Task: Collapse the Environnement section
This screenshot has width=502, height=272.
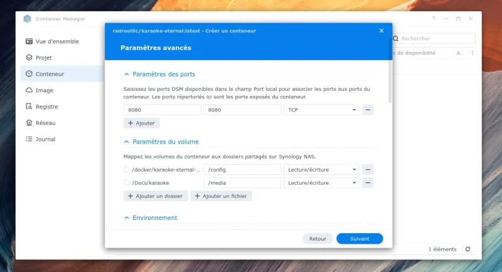Action: [127, 217]
